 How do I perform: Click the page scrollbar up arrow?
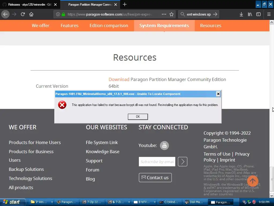pyautogui.click(x=272, y=22)
